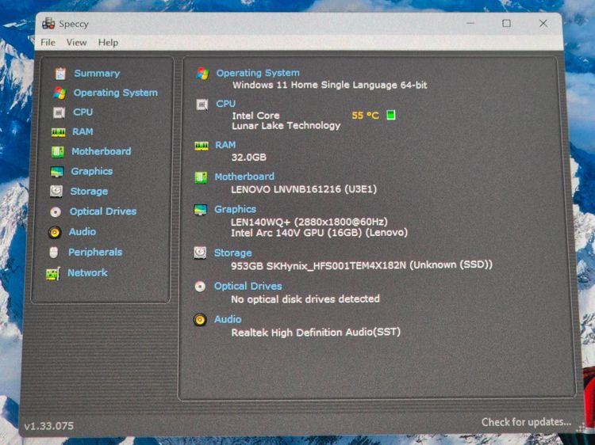Image resolution: width=595 pixels, height=445 pixels.
Task: Open Network section from sidebar
Action: (87, 272)
